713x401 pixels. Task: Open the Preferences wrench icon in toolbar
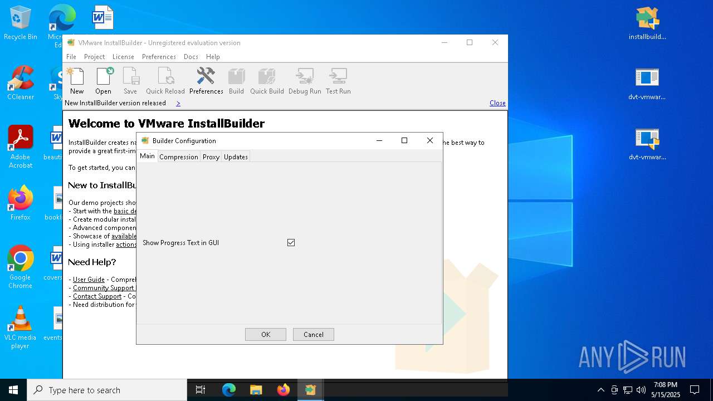pyautogui.click(x=206, y=81)
